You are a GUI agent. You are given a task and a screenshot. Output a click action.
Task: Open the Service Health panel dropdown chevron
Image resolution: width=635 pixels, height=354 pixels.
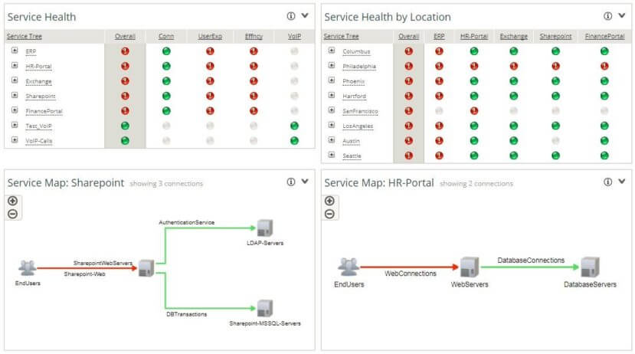(x=305, y=16)
